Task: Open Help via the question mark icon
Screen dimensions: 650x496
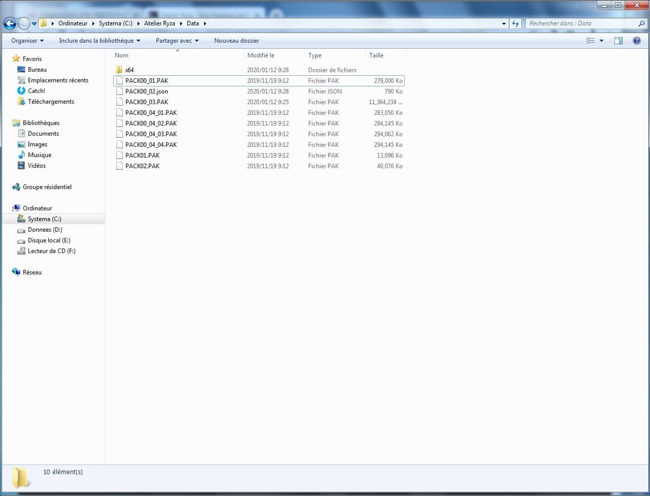Action: click(x=637, y=41)
